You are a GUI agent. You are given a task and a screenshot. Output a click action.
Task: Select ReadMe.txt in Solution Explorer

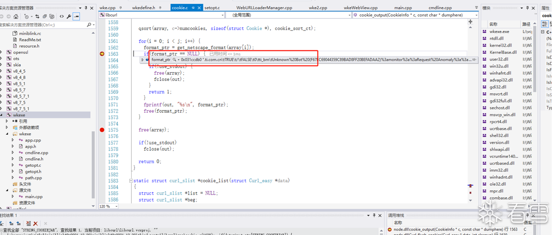(30, 40)
